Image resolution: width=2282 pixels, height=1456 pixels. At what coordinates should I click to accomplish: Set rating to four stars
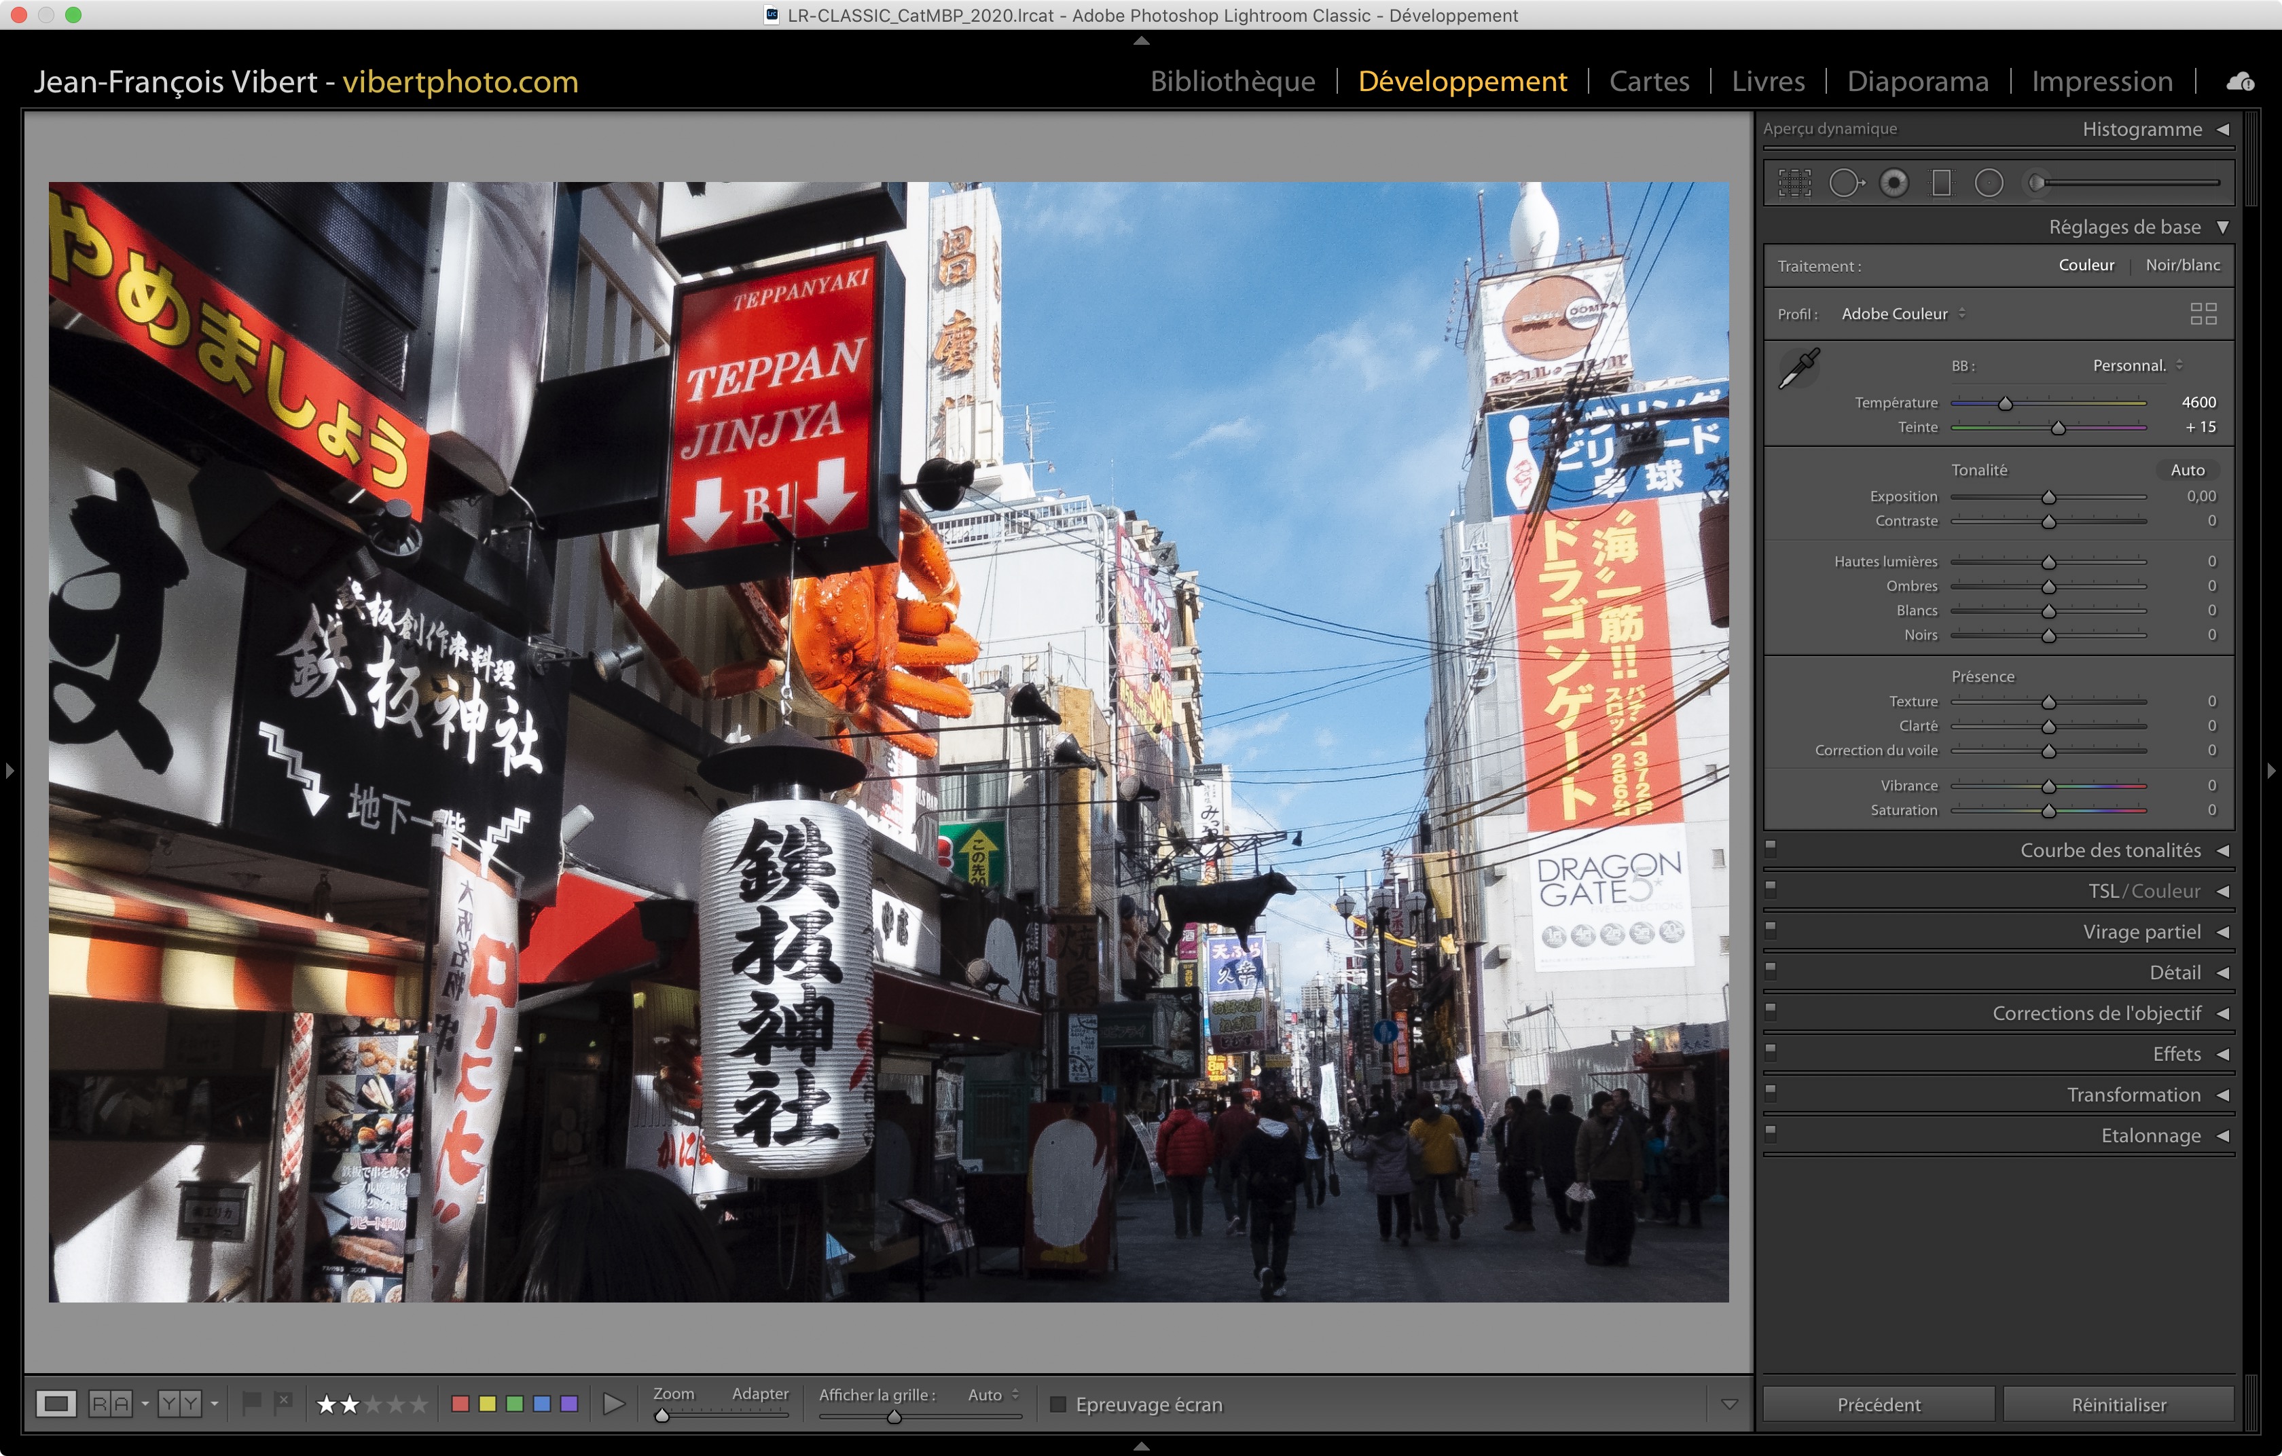click(x=396, y=1404)
